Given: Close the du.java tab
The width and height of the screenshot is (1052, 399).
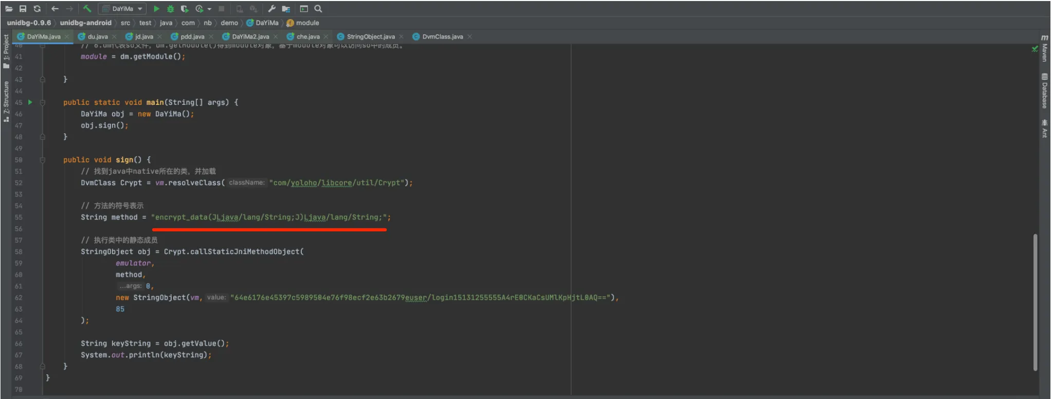Looking at the screenshot, I should [x=114, y=37].
